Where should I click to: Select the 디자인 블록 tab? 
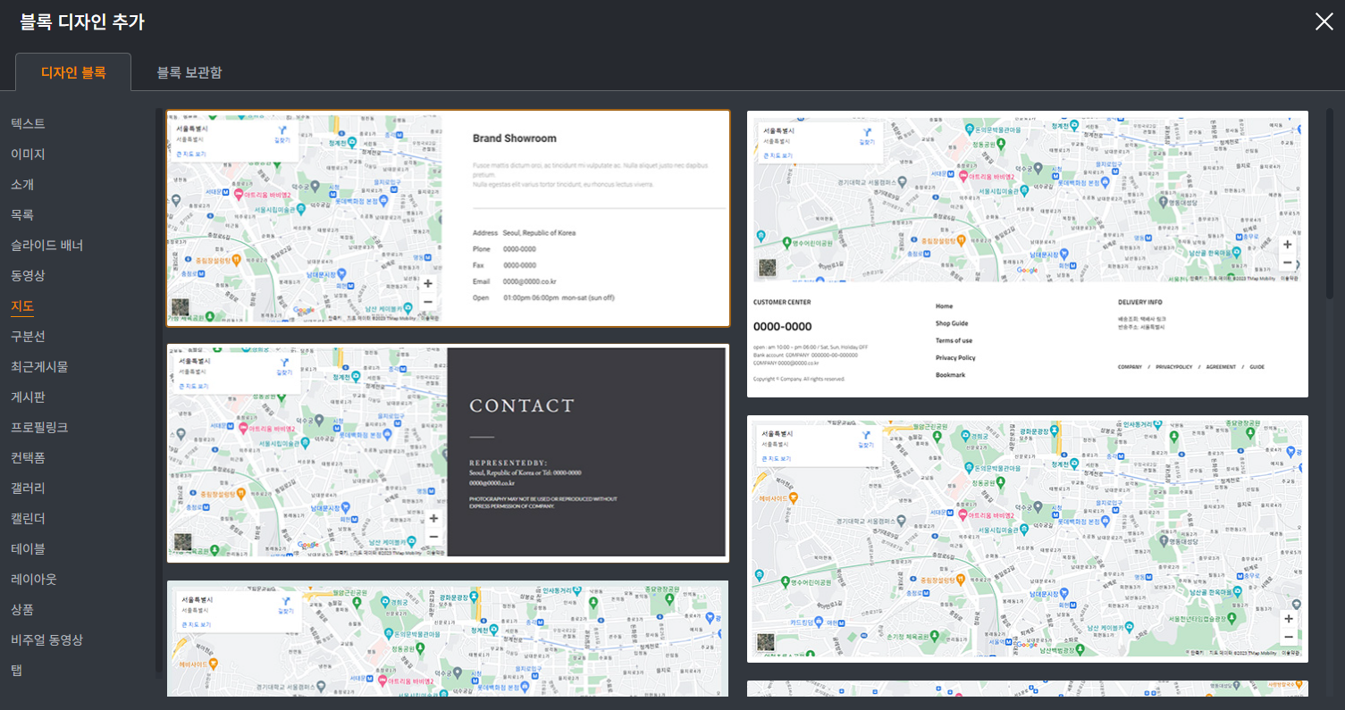[x=73, y=72]
